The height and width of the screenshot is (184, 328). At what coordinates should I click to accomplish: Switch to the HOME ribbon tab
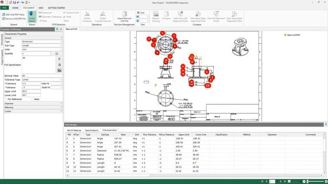tap(15, 8)
